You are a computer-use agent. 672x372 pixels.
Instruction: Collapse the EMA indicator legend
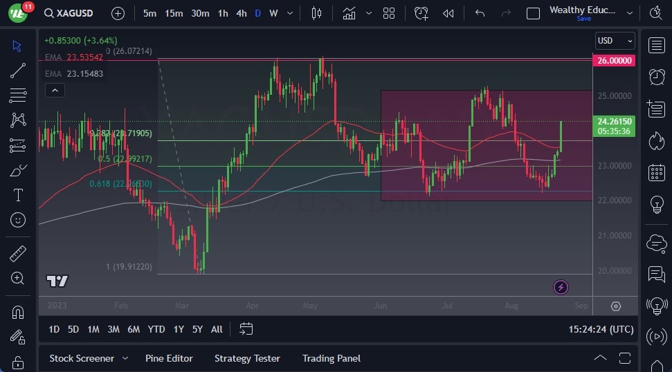point(55,90)
